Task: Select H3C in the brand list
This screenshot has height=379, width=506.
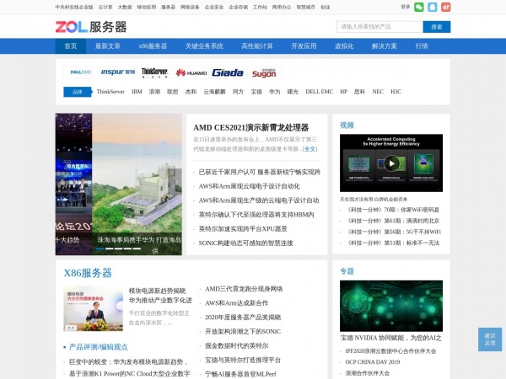Action: [396, 92]
